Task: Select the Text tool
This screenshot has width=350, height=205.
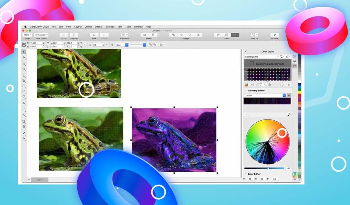Action: 24,103
